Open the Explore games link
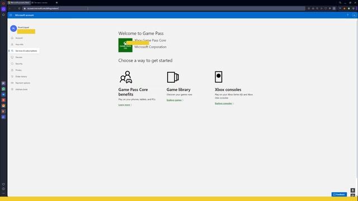This screenshot has height=201, width=358. coord(175,100)
